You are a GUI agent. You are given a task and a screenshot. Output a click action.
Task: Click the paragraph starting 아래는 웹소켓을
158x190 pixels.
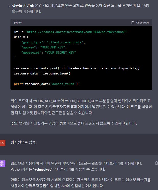click(80, 183)
